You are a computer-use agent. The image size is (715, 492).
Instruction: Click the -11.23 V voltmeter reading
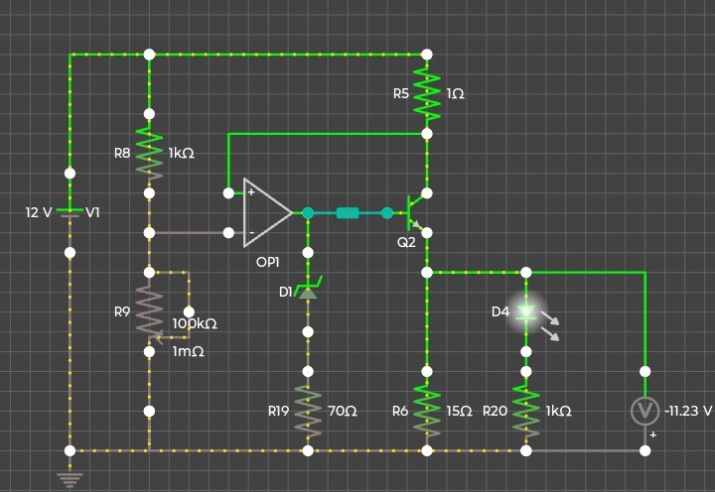(688, 411)
